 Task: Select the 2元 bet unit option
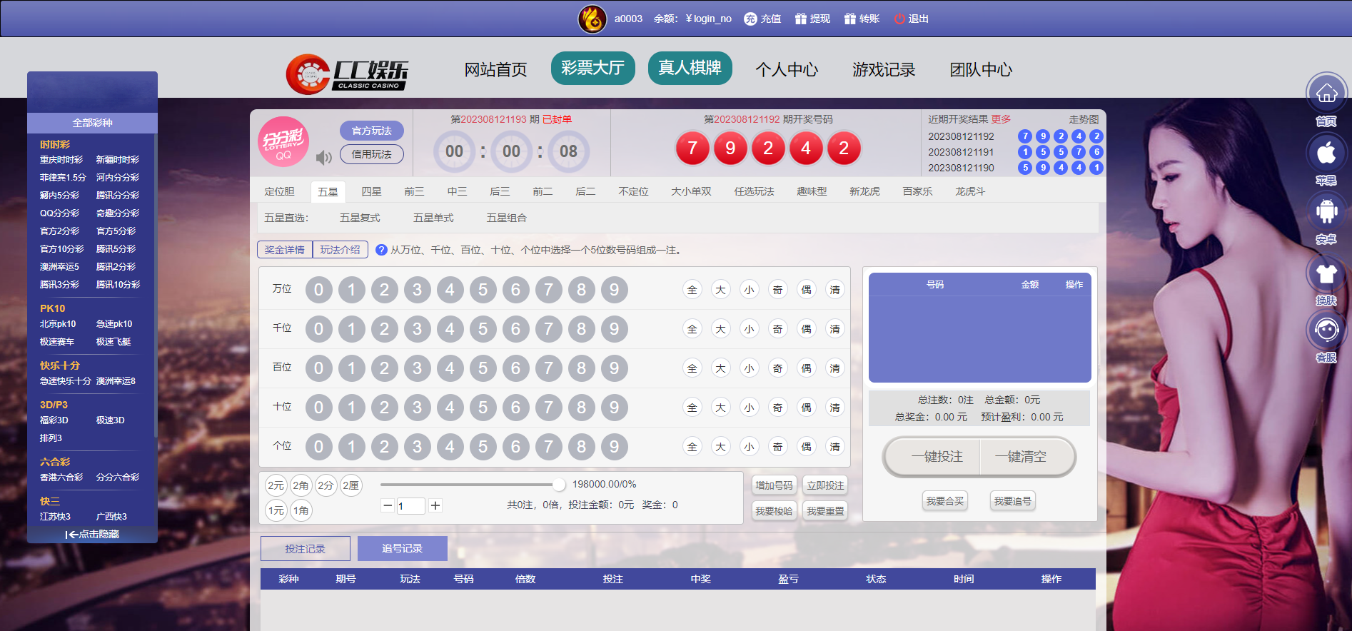pyautogui.click(x=276, y=485)
